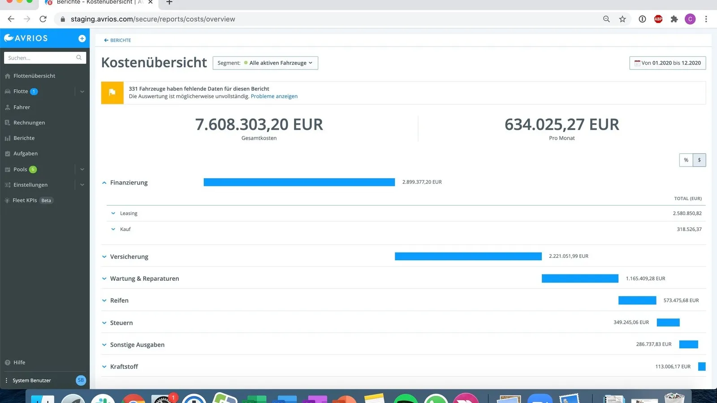Open the Flotte sidebar item
Viewport: 717px width, 403px height.
(21, 91)
